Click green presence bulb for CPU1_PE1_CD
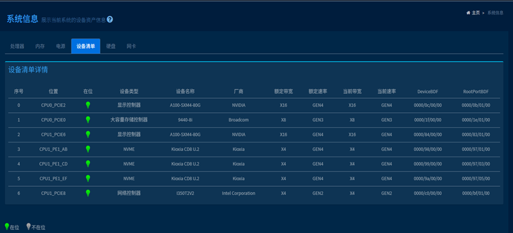Screen dimensions: 513x233 tap(87, 164)
